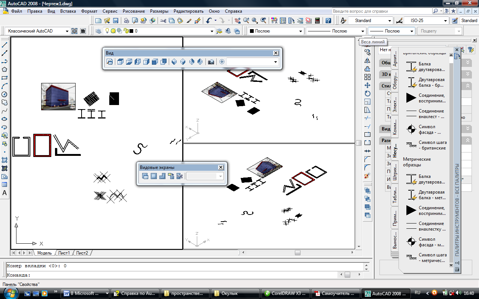Switch to the Лист2 layout tab
The width and height of the screenshot is (479, 299).
(82, 253)
